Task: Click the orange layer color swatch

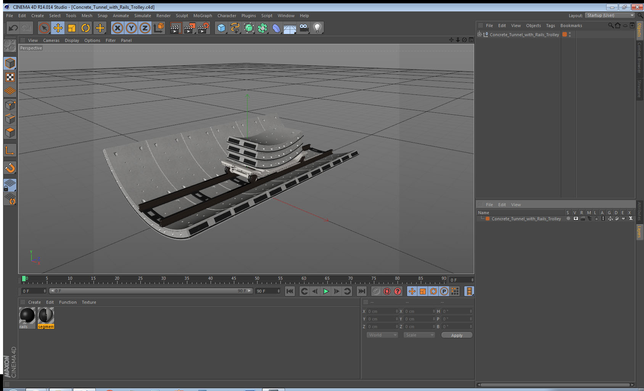Action: [488, 219]
